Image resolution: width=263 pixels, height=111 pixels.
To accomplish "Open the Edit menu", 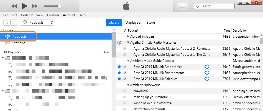I will click(15, 15).
